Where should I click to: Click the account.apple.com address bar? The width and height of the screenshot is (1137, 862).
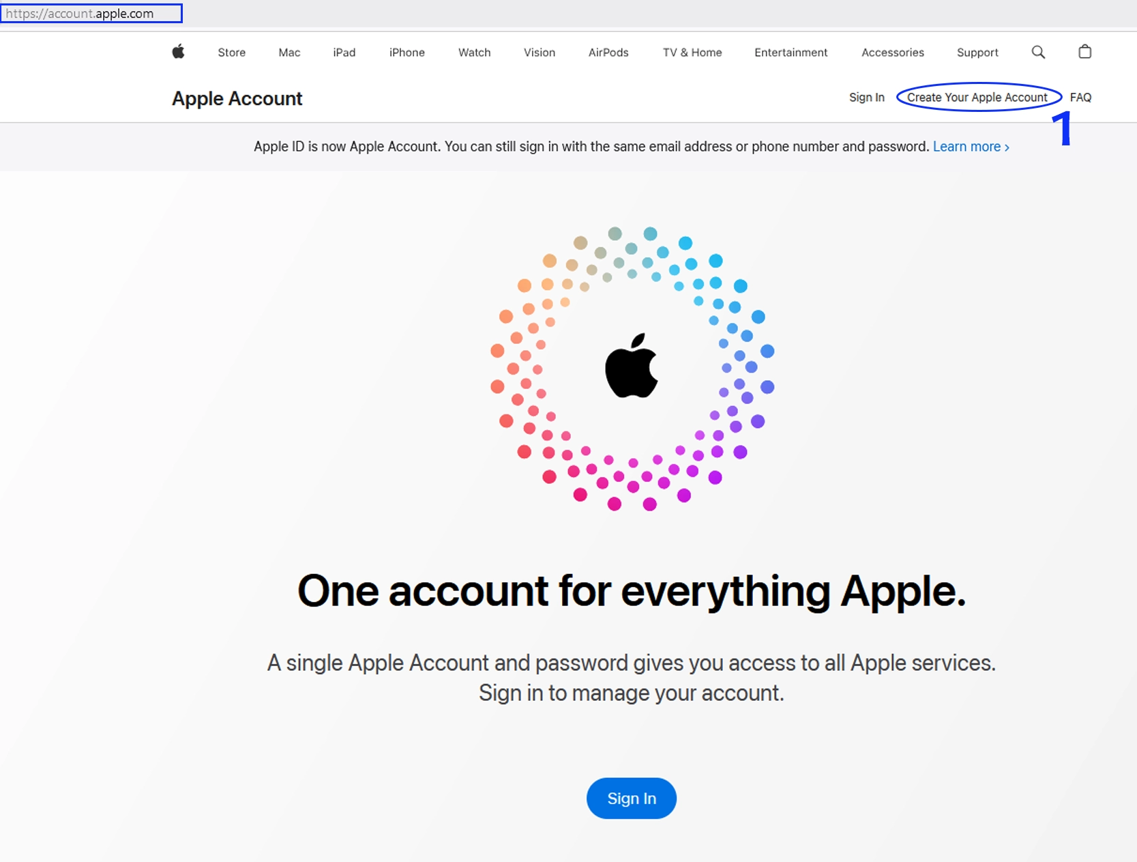point(91,14)
